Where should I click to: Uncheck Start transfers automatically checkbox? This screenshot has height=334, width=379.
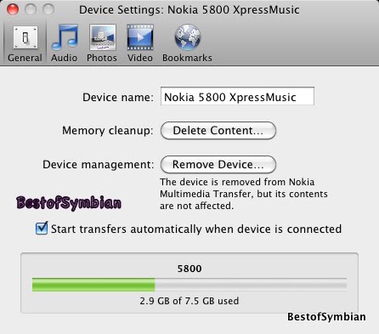pos(42,229)
